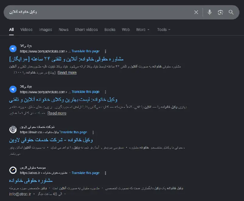
Task: Open the وکیل خانواده lawyers list result title
Action: point(63,100)
